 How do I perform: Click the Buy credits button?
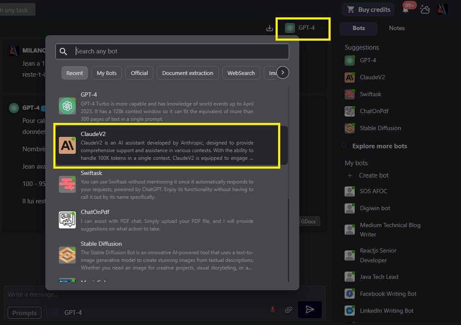pyautogui.click(x=368, y=9)
